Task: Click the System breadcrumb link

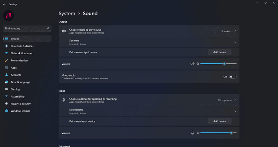Action: coord(67,14)
